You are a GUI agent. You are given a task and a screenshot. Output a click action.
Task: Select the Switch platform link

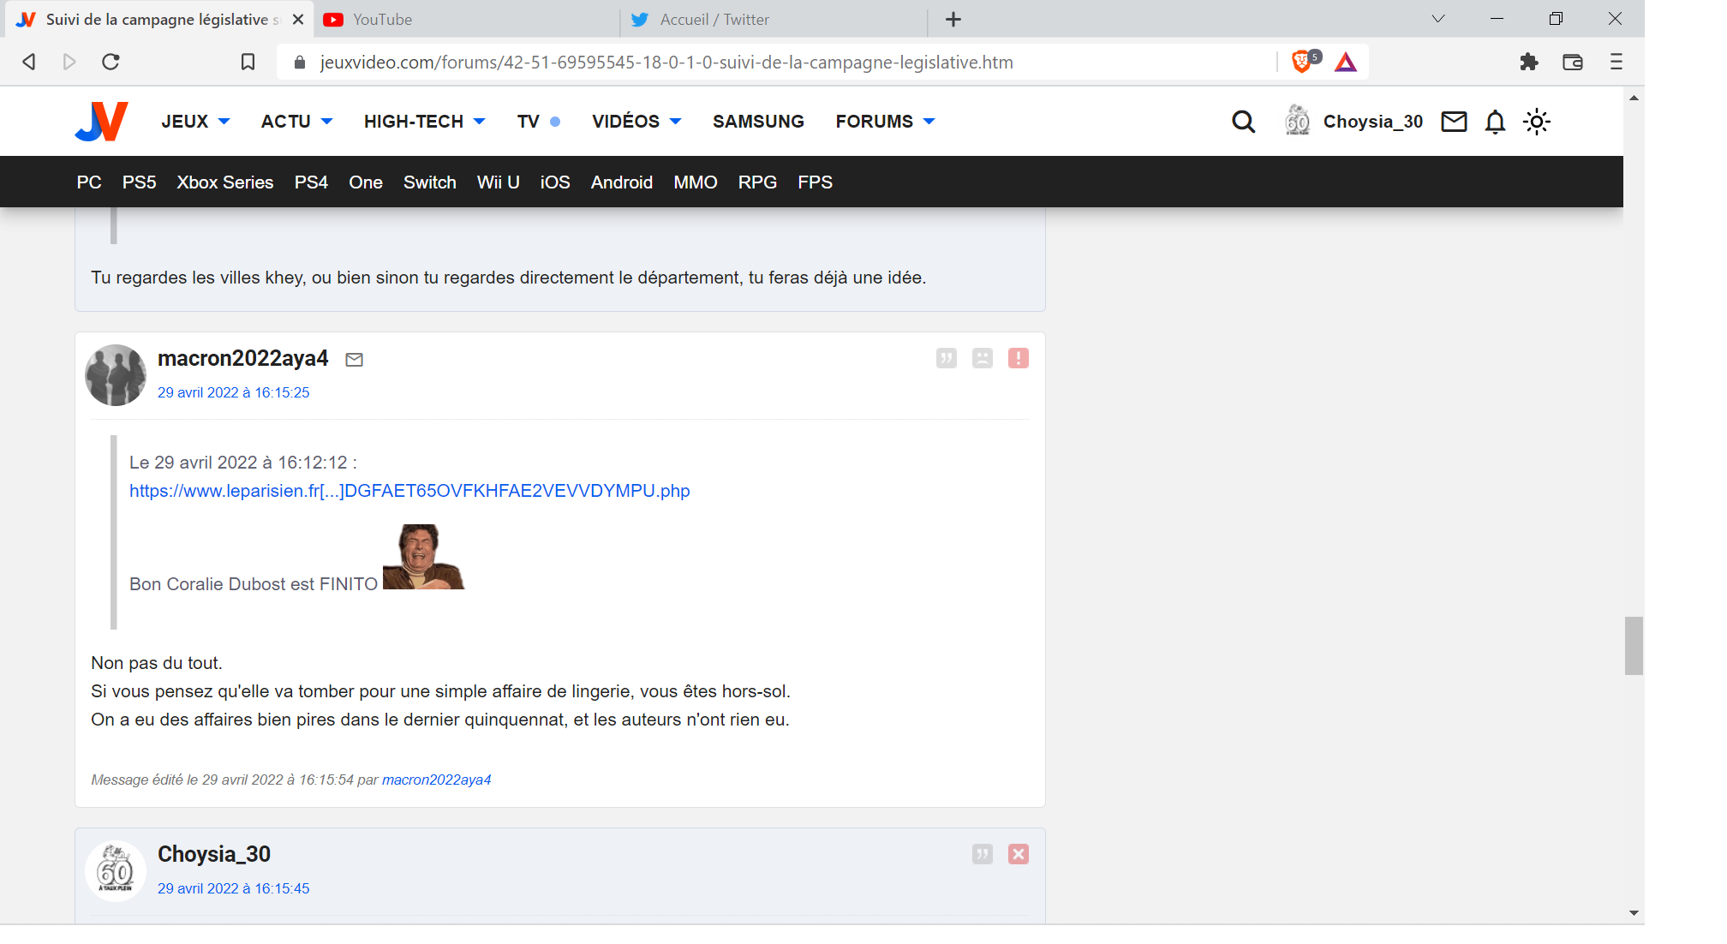[430, 182]
